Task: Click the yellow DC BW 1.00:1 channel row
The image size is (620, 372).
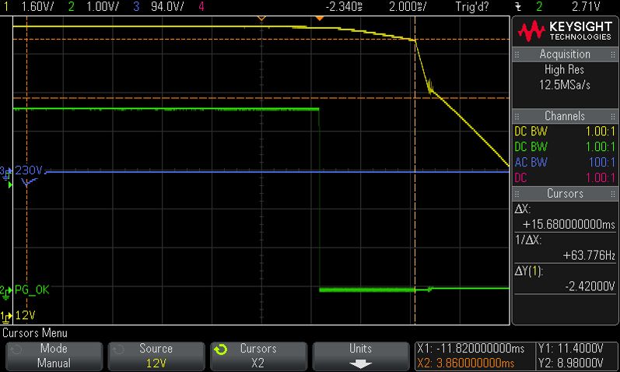Action: 565,131
